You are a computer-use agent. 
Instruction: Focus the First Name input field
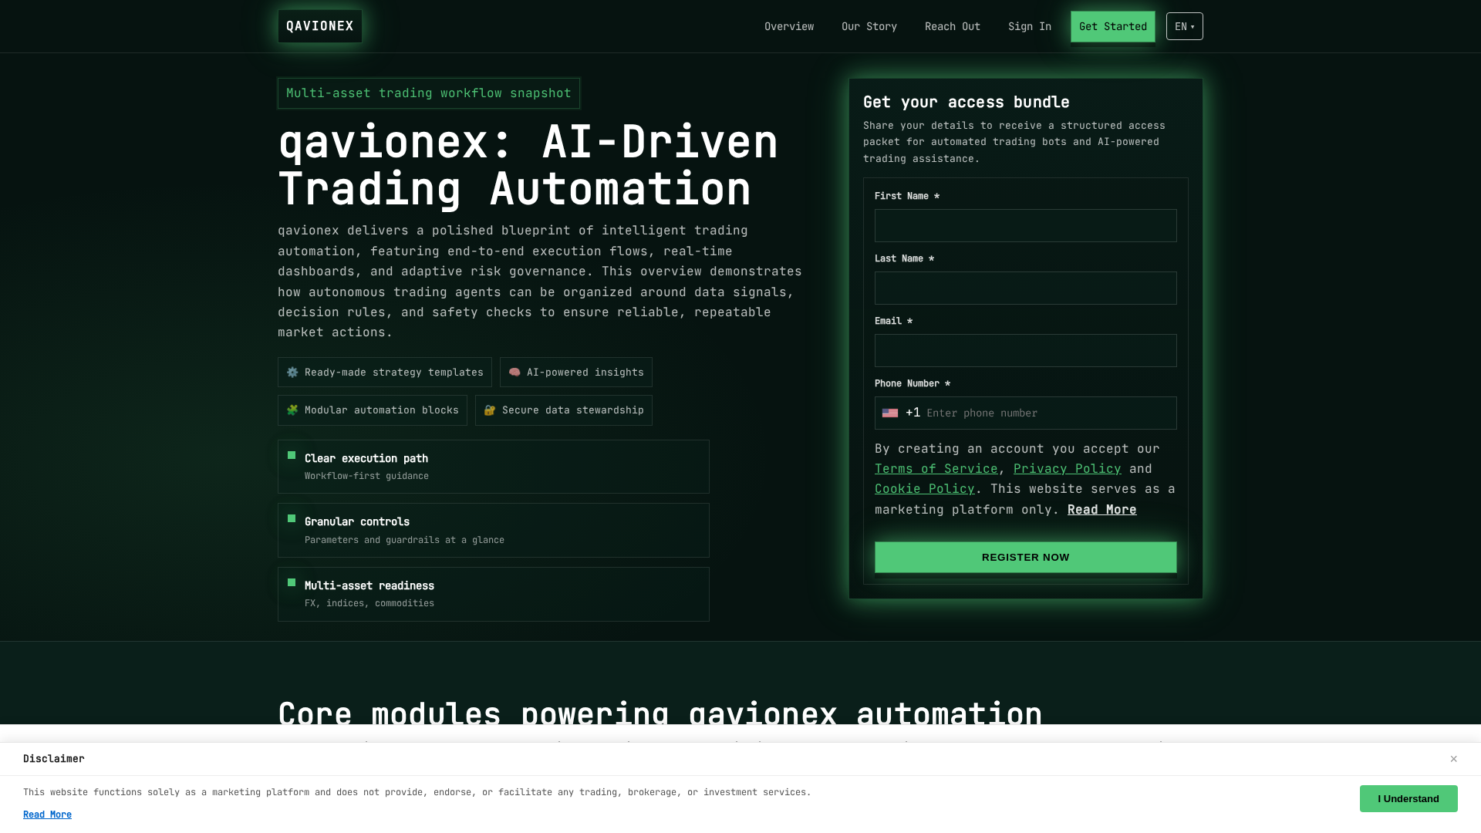(1026, 226)
